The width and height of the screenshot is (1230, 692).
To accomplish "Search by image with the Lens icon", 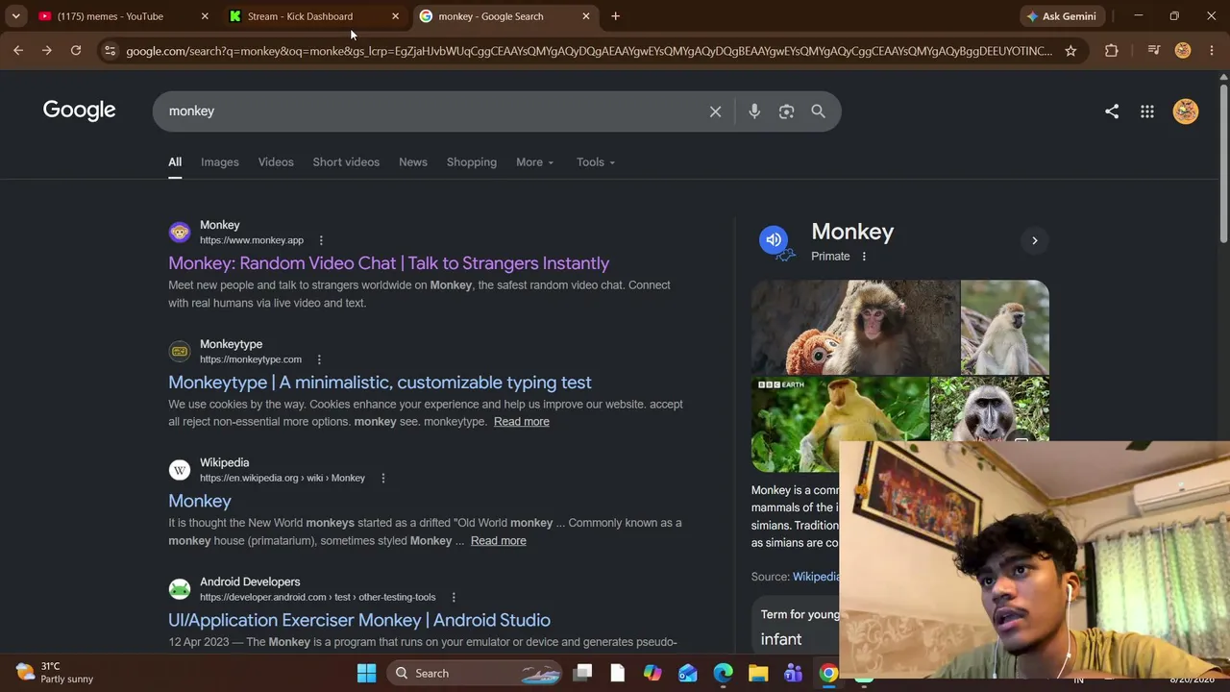I will click(x=787, y=111).
